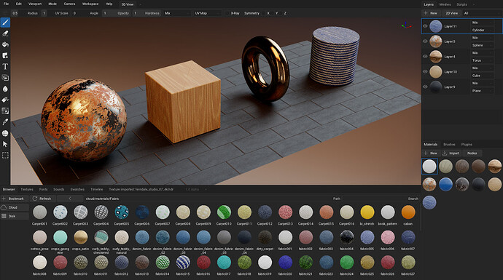Open the Camera menu
Image resolution: width=503 pixels, height=280 pixels.
[69, 4]
